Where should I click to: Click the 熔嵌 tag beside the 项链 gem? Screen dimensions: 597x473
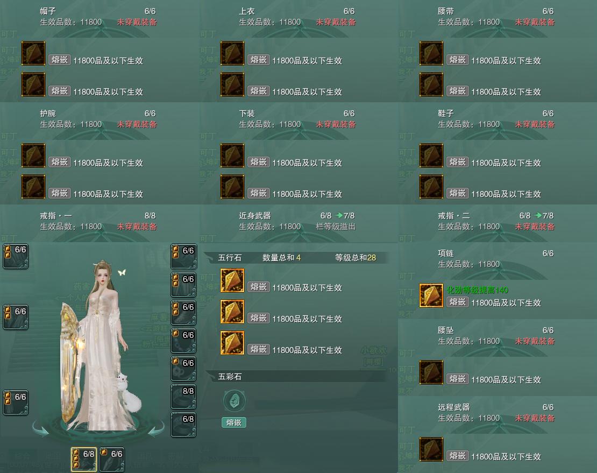[x=458, y=302]
